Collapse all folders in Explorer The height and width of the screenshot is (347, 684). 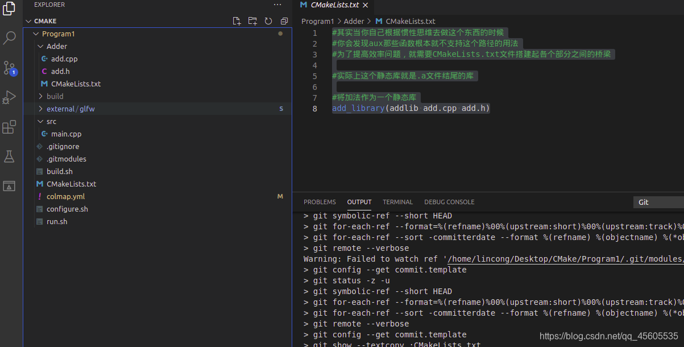point(284,21)
